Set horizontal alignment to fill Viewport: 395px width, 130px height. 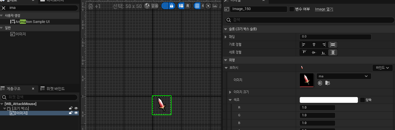tap(333, 44)
